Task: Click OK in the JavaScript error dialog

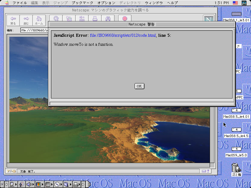Action: coord(139,86)
